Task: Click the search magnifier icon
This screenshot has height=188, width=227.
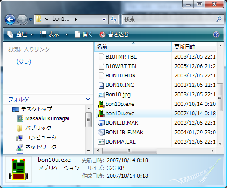Action: point(219,19)
